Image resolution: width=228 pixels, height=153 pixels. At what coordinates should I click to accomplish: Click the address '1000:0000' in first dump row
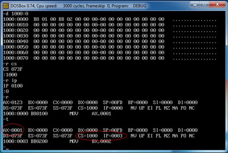15,19
